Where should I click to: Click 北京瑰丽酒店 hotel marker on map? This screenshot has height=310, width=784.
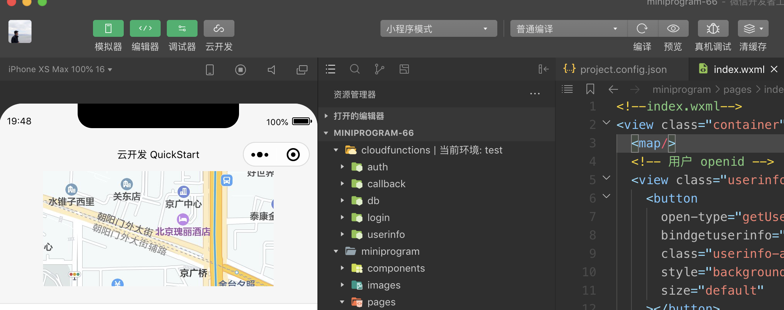183,219
